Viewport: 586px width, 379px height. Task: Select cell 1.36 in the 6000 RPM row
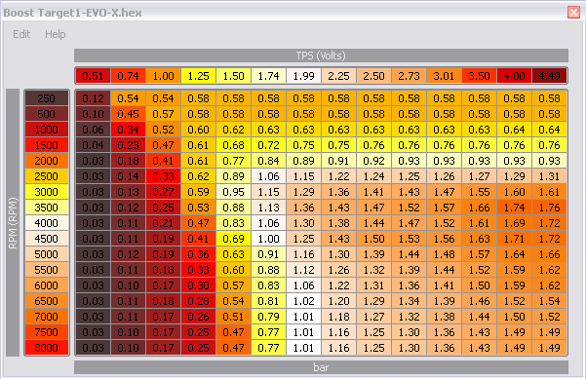[410, 285]
